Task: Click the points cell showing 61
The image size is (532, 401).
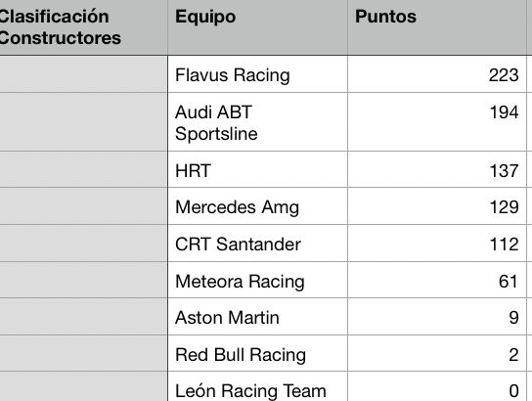Action: [437, 281]
